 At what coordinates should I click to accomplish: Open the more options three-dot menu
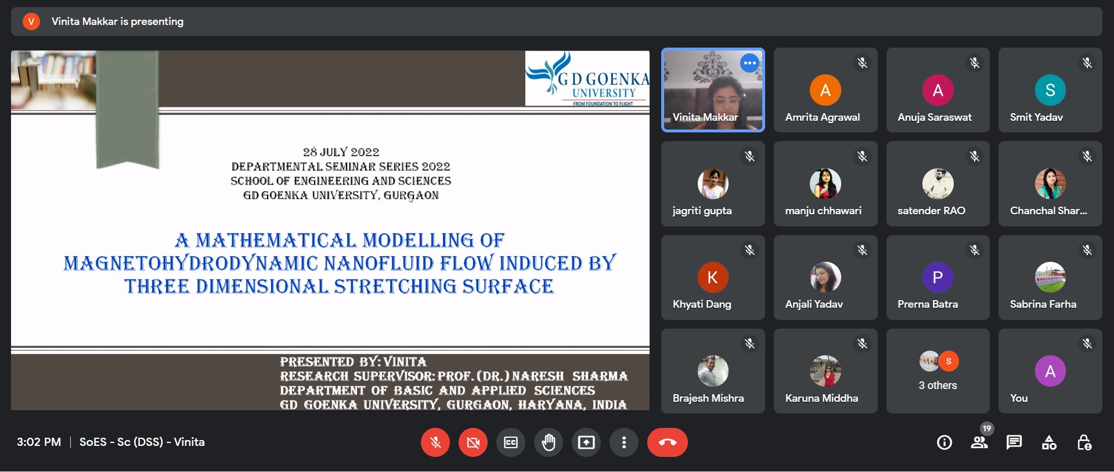click(x=624, y=442)
